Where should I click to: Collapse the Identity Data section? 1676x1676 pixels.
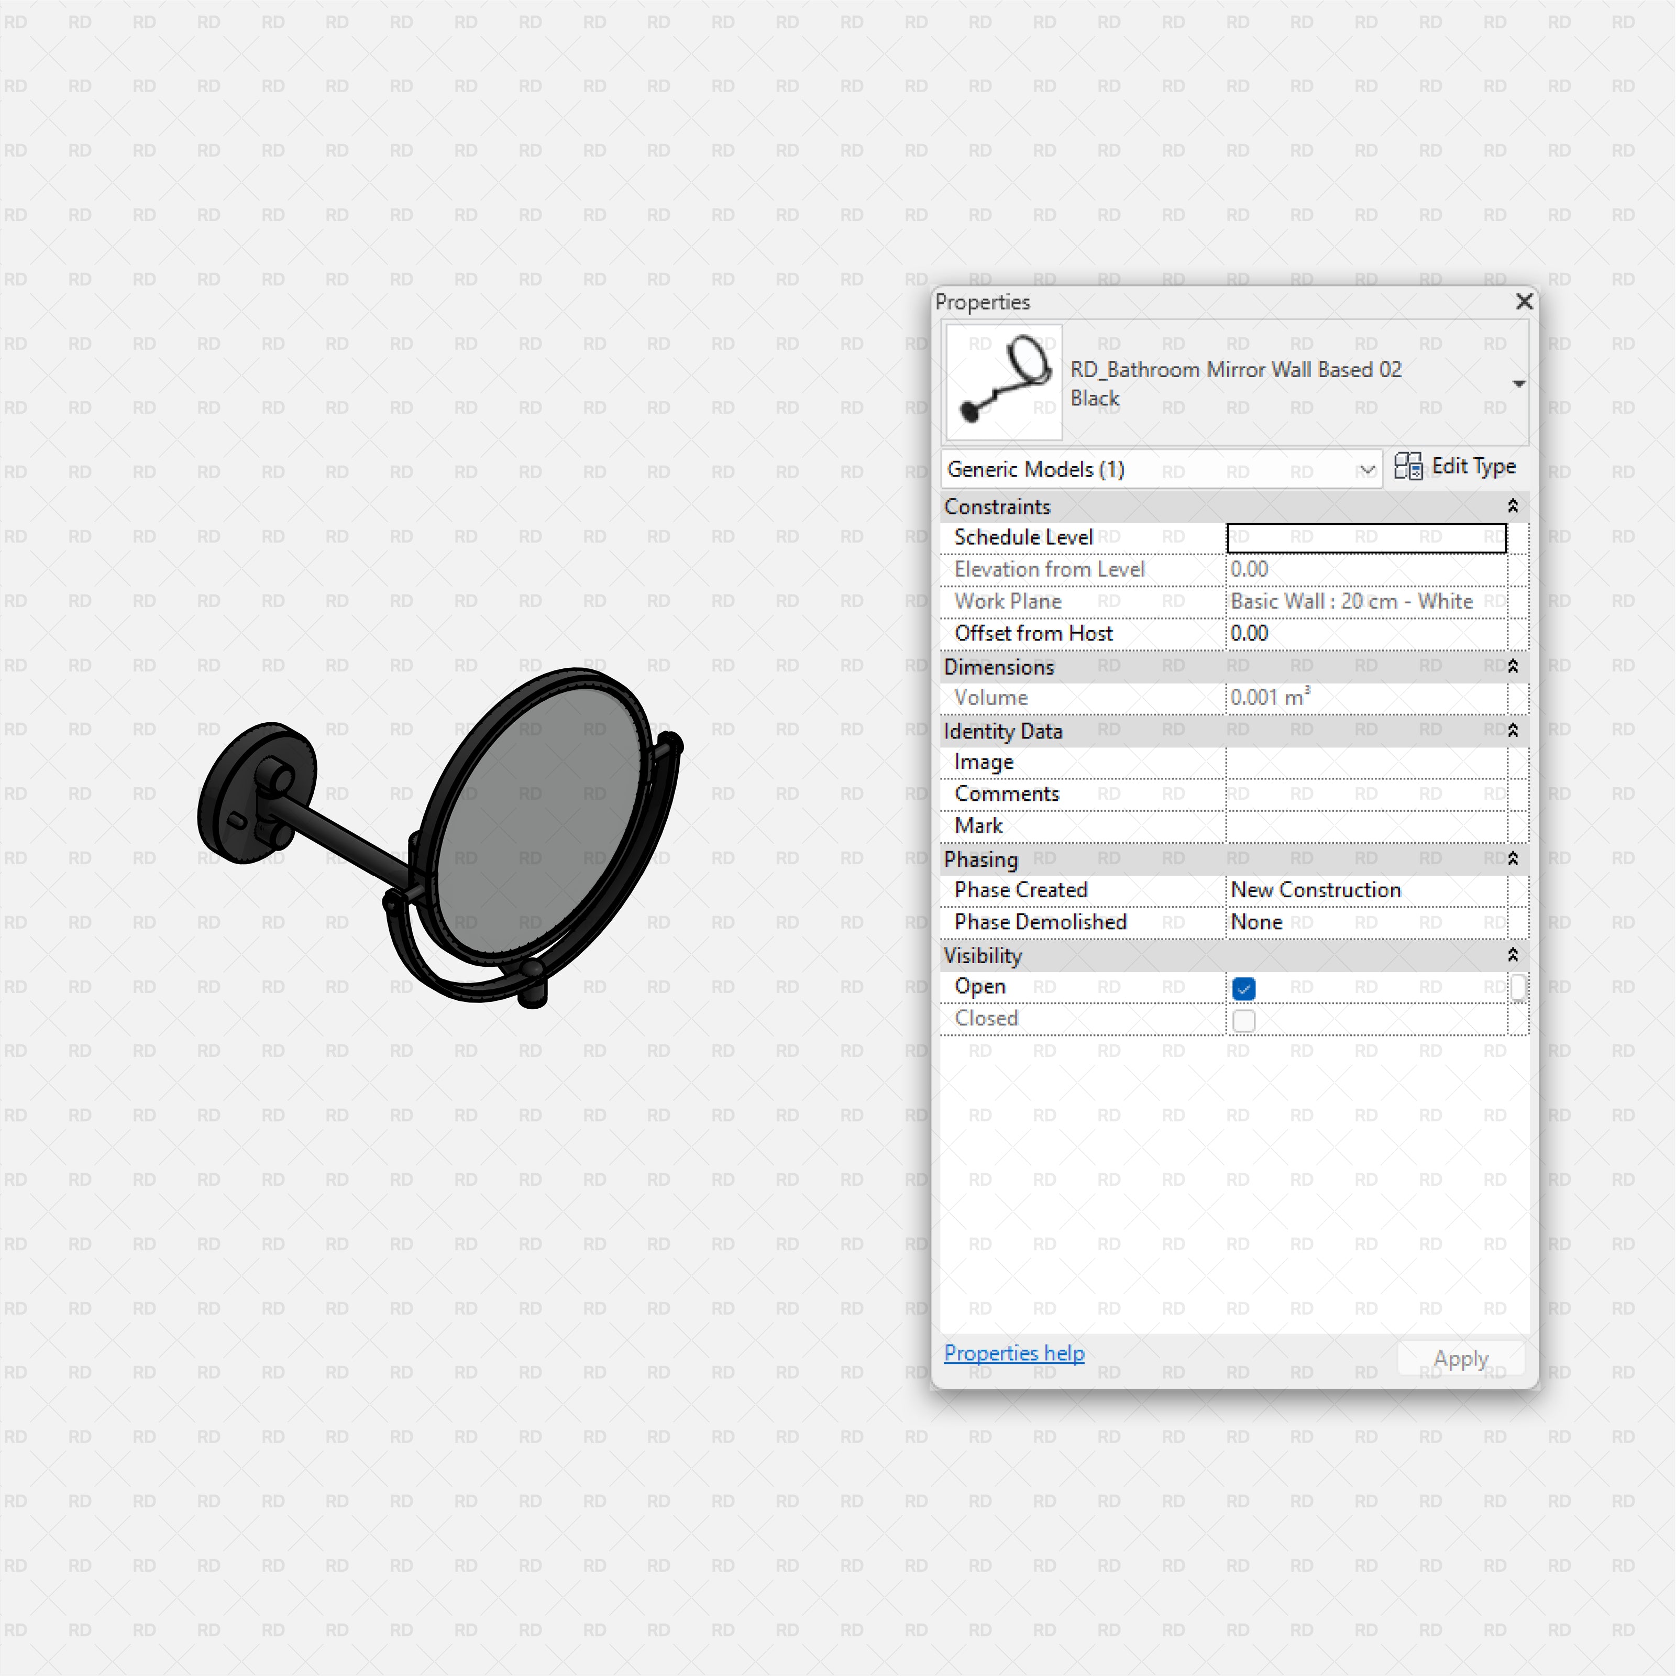[x=1512, y=731]
